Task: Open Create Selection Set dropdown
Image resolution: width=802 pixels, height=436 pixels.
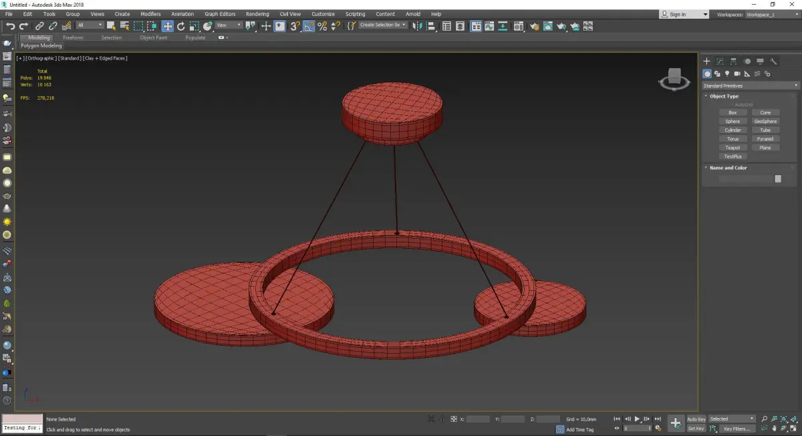Action: point(383,25)
